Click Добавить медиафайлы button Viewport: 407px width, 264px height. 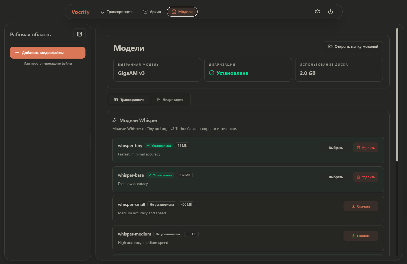tap(48, 53)
